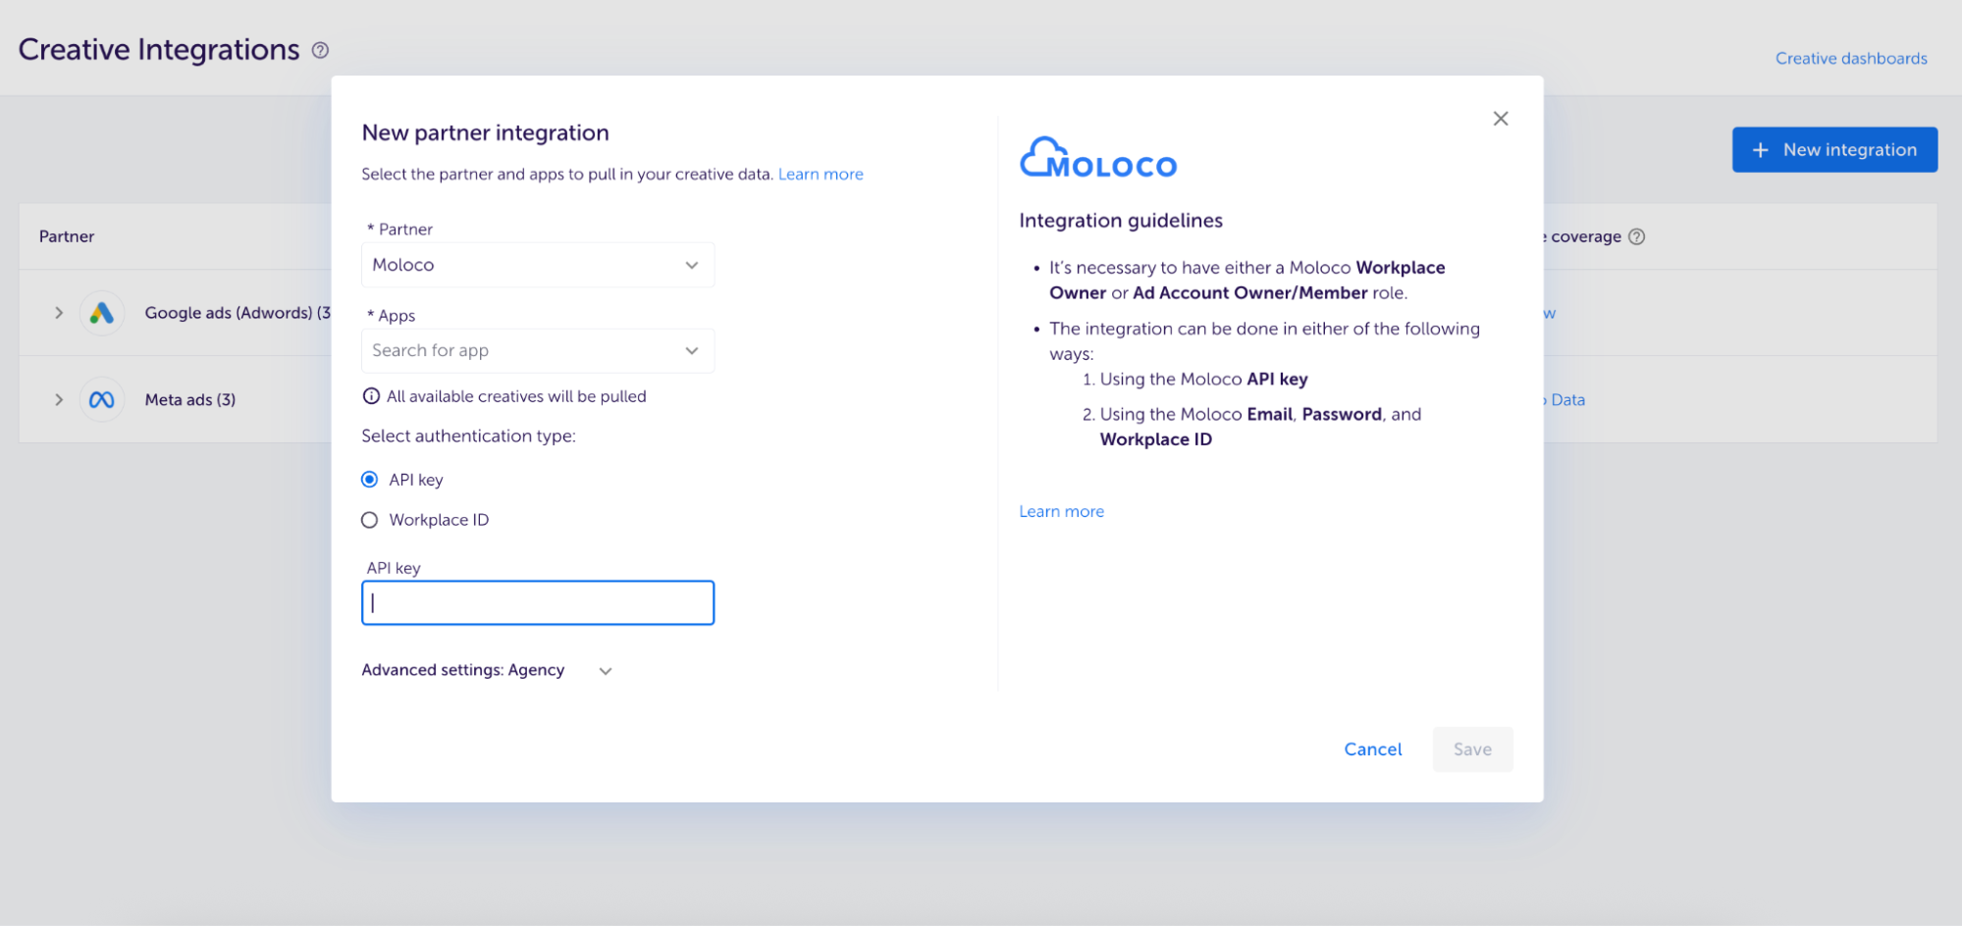This screenshot has width=1962, height=926.
Task: Close the New partner integration dialog
Action: (1501, 119)
